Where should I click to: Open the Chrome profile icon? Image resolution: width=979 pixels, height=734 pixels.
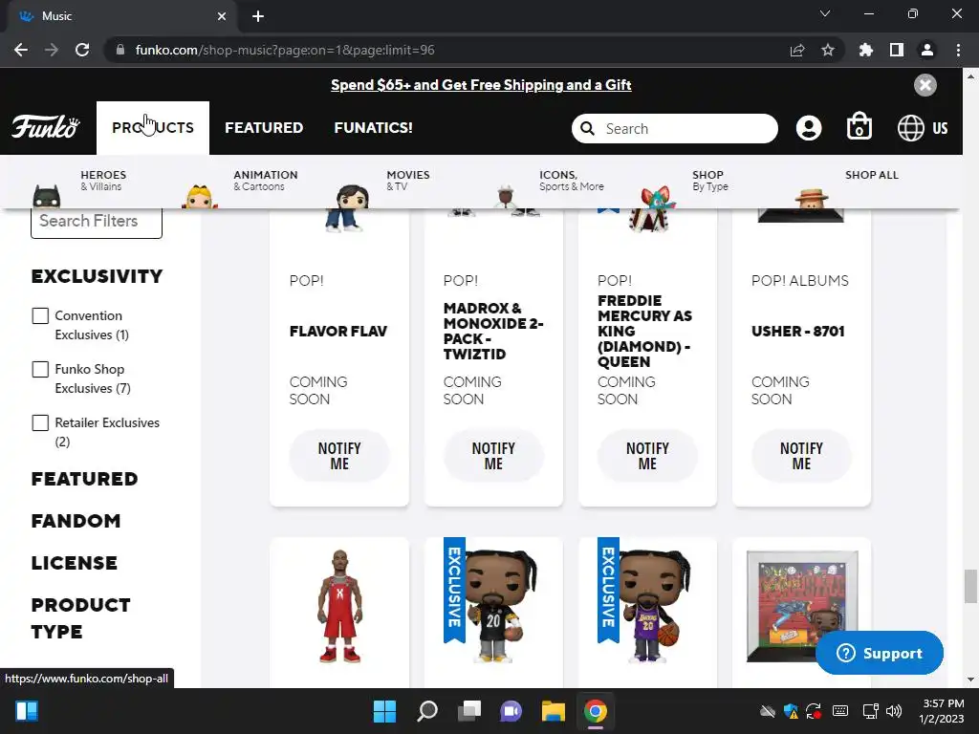927,50
